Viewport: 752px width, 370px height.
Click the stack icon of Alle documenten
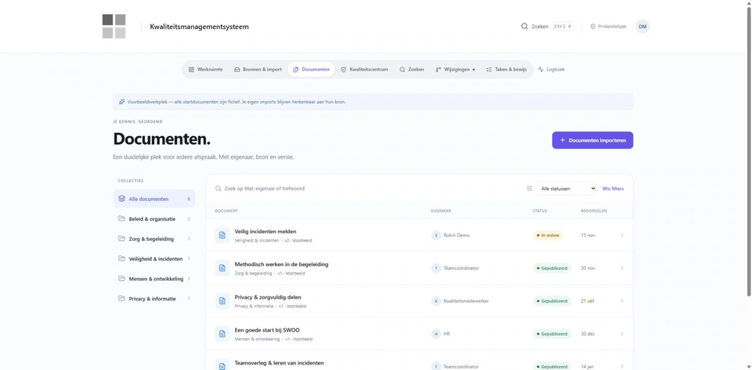pyautogui.click(x=121, y=199)
